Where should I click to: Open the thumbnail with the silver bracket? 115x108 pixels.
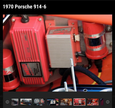pos(53,102)
